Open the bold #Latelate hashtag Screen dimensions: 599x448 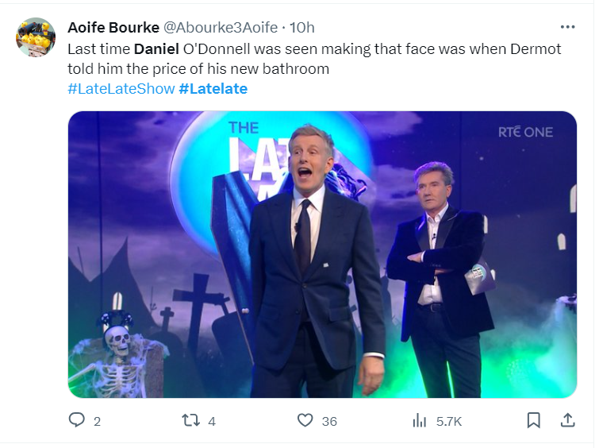pos(213,88)
